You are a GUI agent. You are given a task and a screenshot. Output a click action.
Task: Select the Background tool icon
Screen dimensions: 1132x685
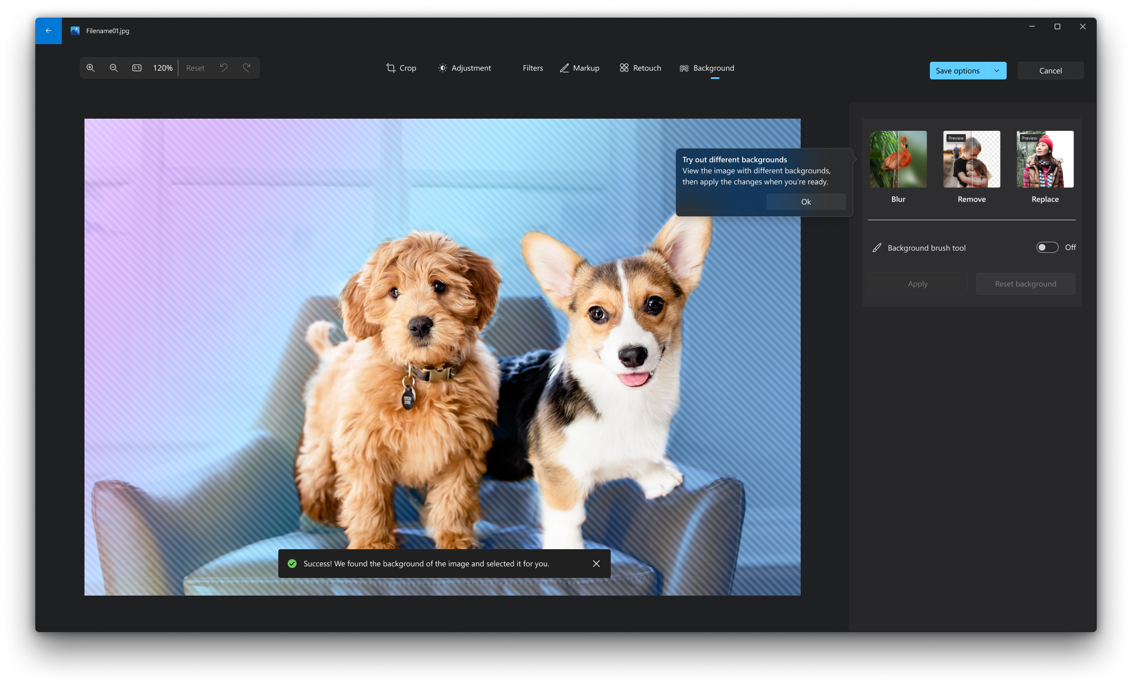(684, 68)
